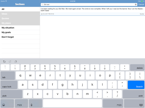The width and height of the screenshot is (145, 108).
Task: Tap the l key
Action: click(x=102, y=85)
